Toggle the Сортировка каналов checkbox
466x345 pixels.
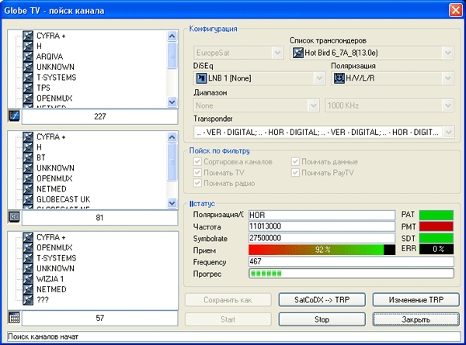[x=197, y=162]
